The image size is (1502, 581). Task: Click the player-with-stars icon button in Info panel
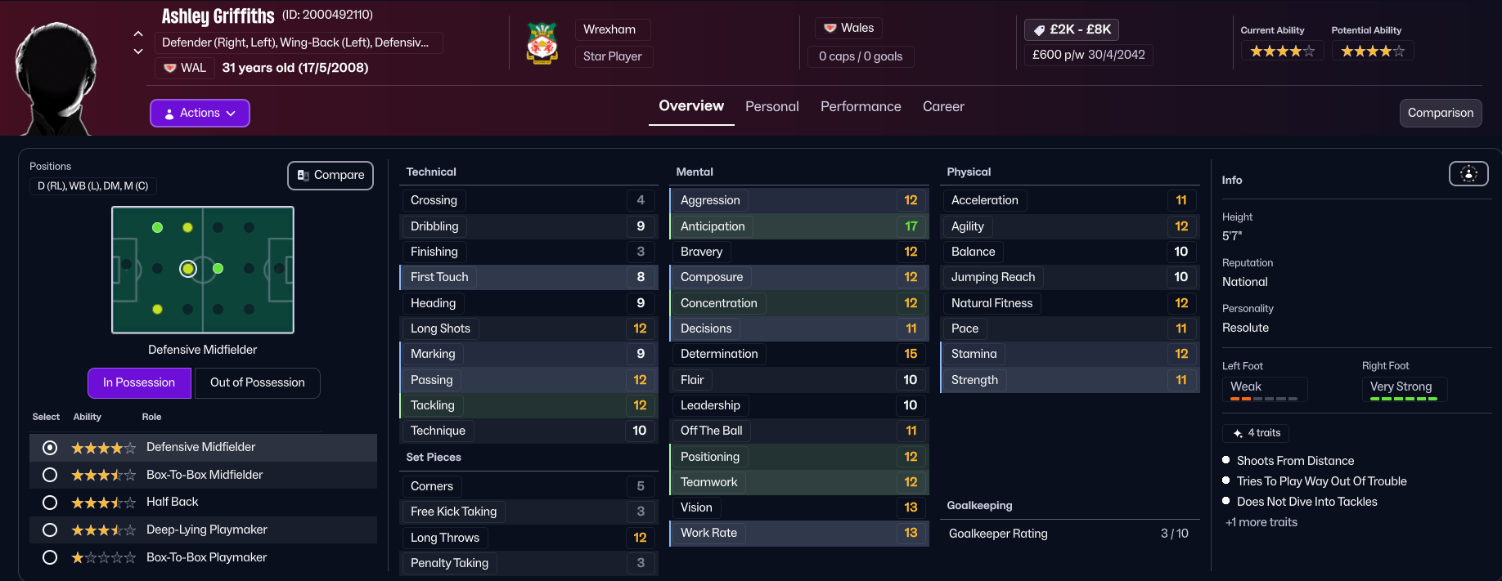click(1468, 174)
